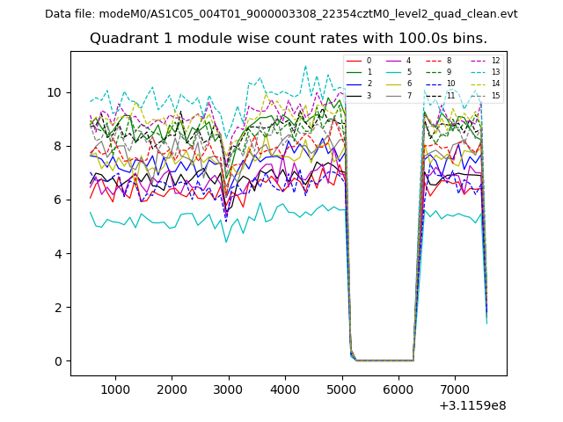The image size is (563, 422).
Task: Click the dashed red legend line for module 8
Action: pyautogui.click(x=435, y=61)
